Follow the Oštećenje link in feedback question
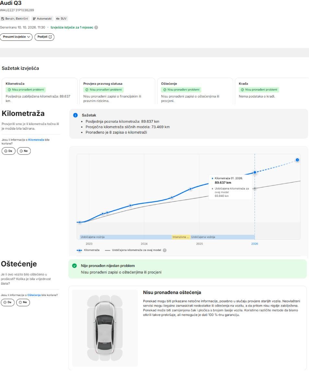The image size is (309, 375). pos(34,295)
